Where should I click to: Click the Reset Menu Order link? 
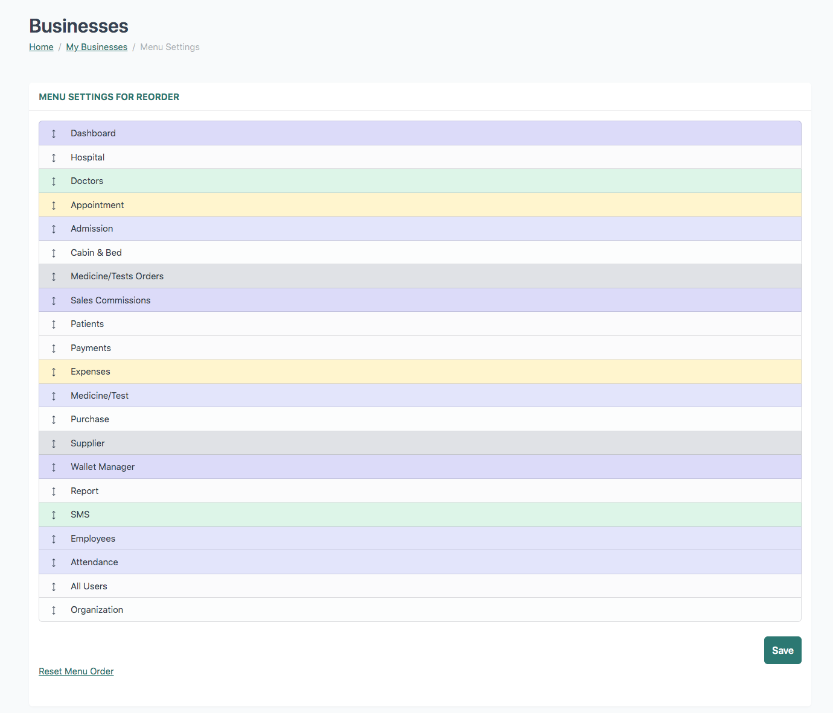pos(76,671)
